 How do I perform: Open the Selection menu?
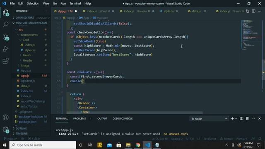(x=33, y=3)
